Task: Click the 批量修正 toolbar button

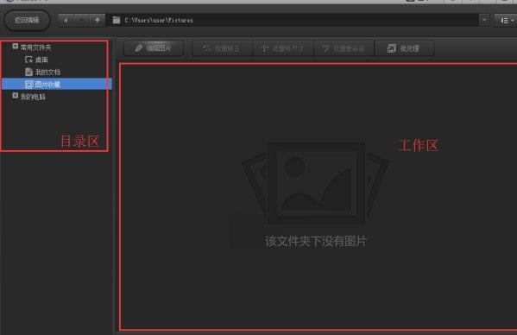Action: (222, 48)
